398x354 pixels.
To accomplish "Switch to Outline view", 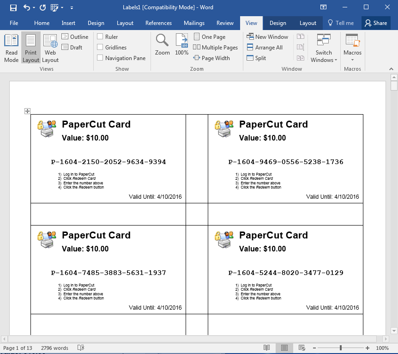I will pos(75,37).
